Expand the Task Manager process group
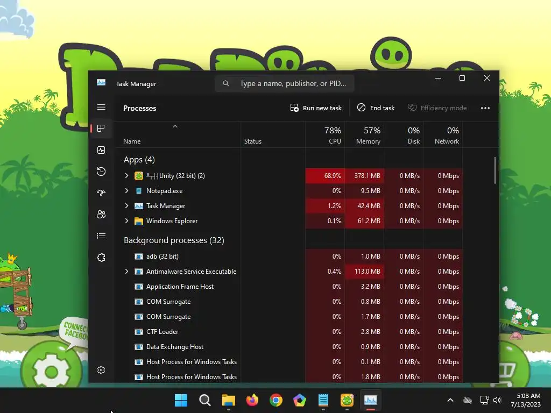551x413 pixels. (x=126, y=206)
